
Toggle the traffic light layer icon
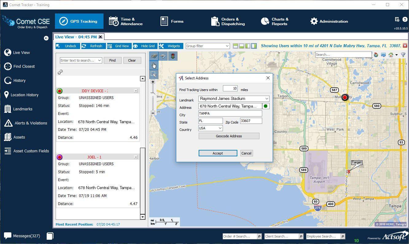point(173,56)
